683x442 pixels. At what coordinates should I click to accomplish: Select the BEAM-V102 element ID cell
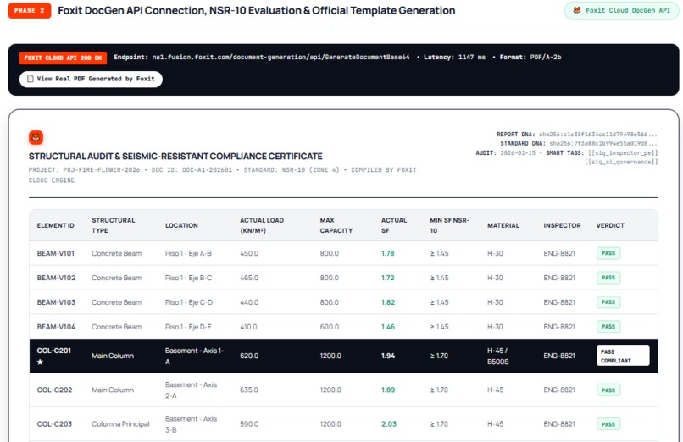click(56, 278)
